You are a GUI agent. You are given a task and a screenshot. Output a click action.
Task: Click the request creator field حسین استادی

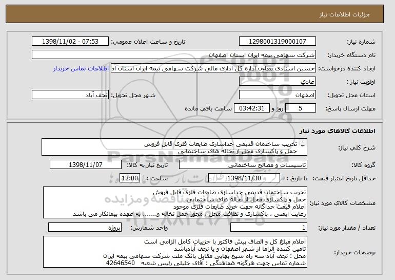213,68
